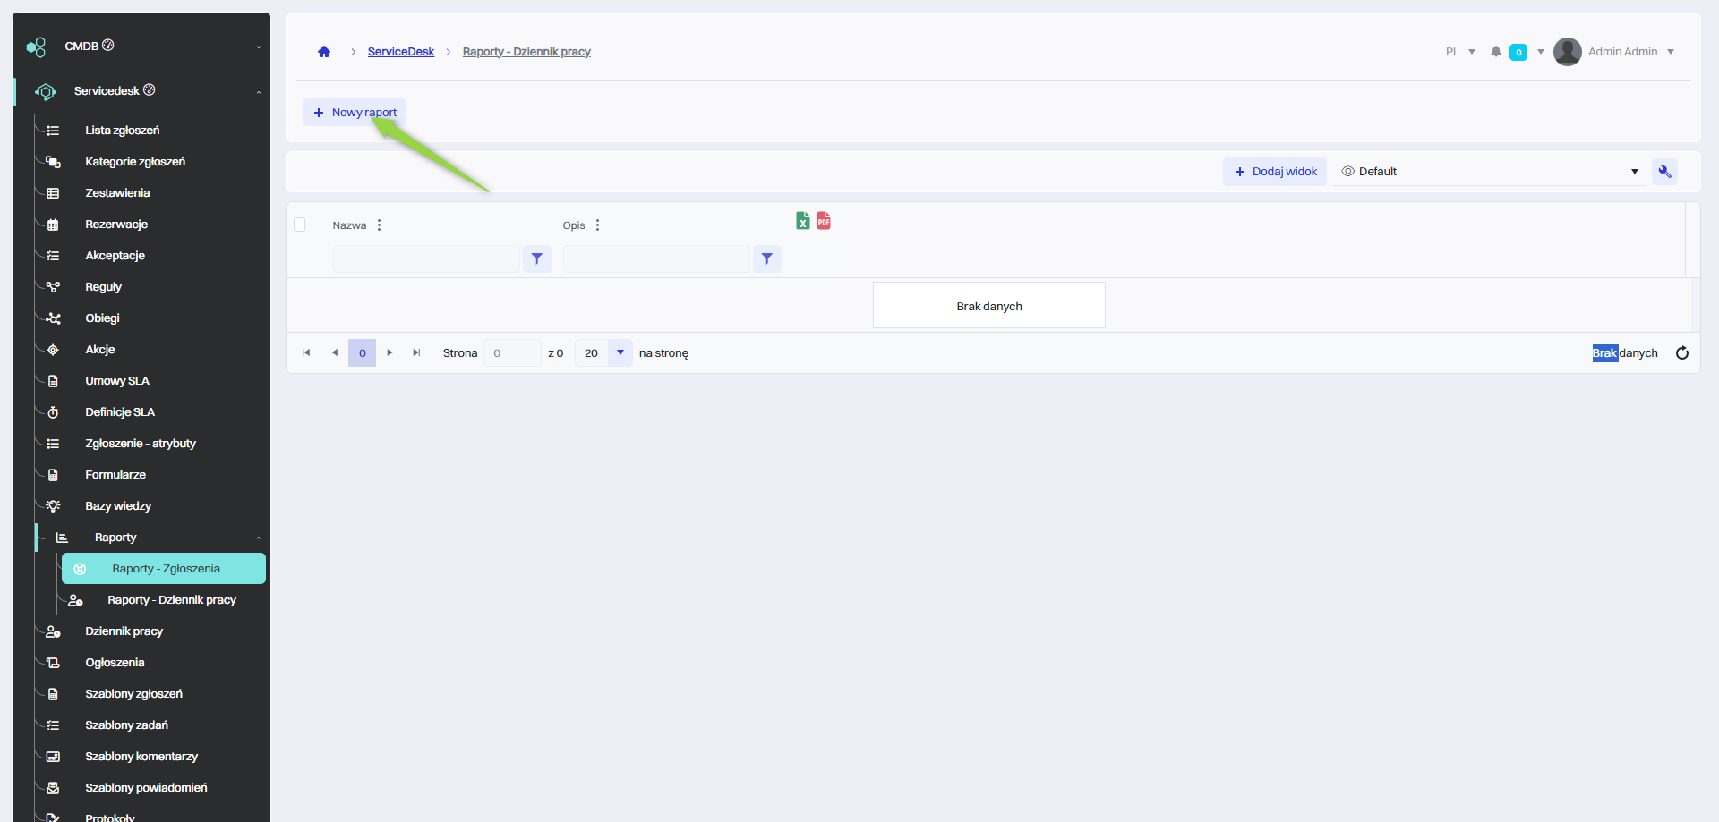The width and height of the screenshot is (1719, 822).
Task: Click the Nazwa filter text field
Action: tap(426, 259)
